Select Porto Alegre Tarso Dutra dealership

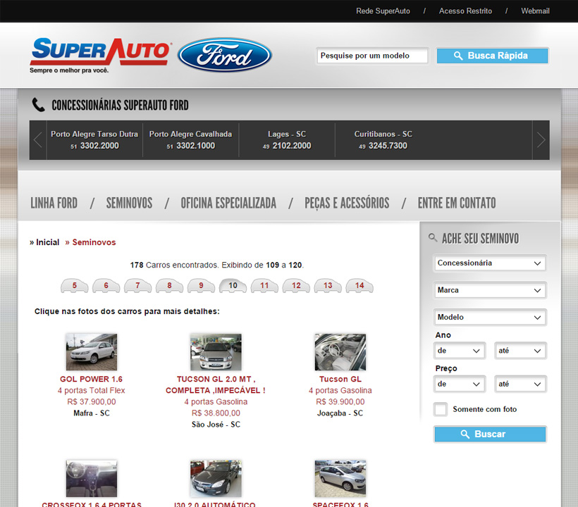(x=94, y=140)
